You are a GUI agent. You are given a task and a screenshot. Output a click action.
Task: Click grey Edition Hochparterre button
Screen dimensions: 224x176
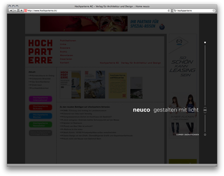point(40,133)
